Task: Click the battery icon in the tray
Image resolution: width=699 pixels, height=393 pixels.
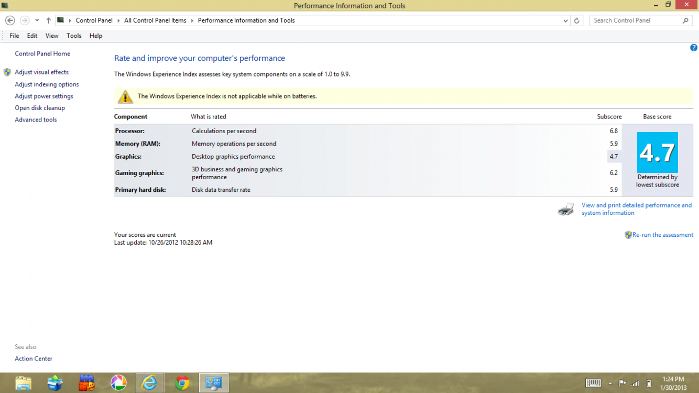Action: click(x=649, y=383)
